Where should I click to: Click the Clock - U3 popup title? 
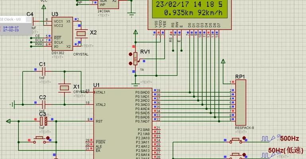[10, 19]
